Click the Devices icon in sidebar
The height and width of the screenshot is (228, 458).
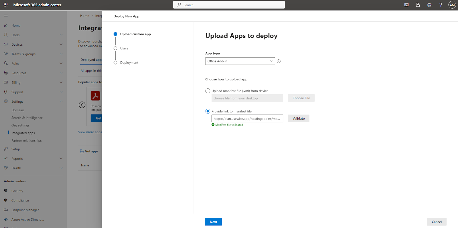click(x=6, y=45)
